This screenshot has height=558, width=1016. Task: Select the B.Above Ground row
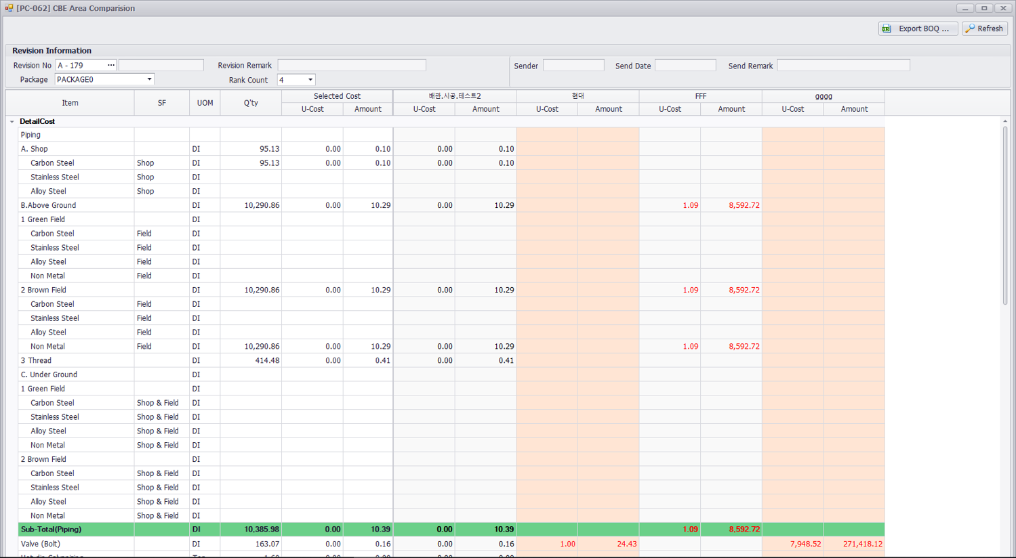[x=48, y=205]
